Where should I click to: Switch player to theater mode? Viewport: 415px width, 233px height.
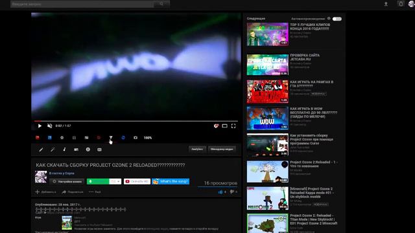pyautogui.click(x=224, y=126)
